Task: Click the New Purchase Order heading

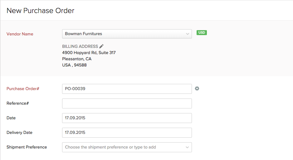Action: tap(41, 11)
